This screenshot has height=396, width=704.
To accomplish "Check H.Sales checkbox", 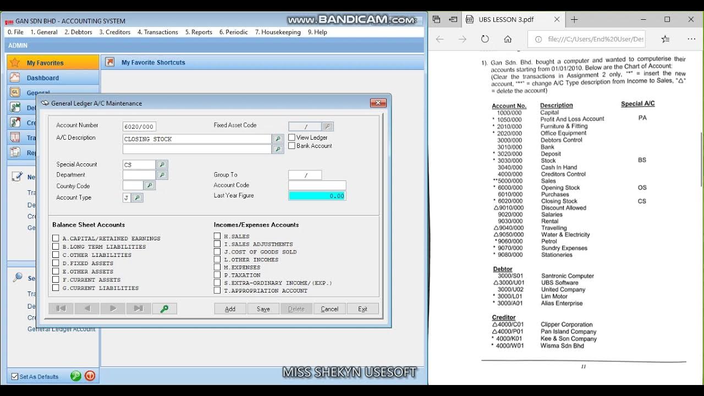I will click(x=217, y=236).
